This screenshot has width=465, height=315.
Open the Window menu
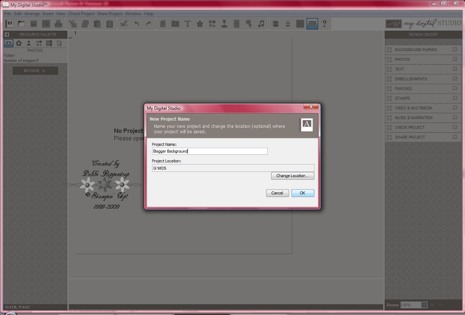pos(133,13)
